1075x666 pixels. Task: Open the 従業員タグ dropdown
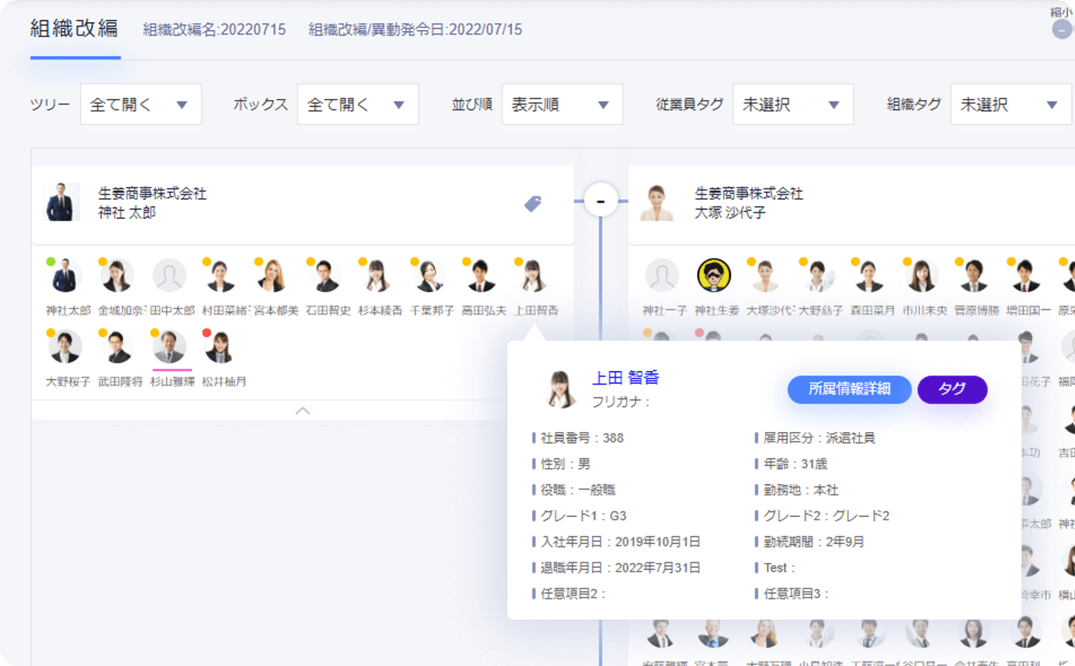tap(793, 104)
